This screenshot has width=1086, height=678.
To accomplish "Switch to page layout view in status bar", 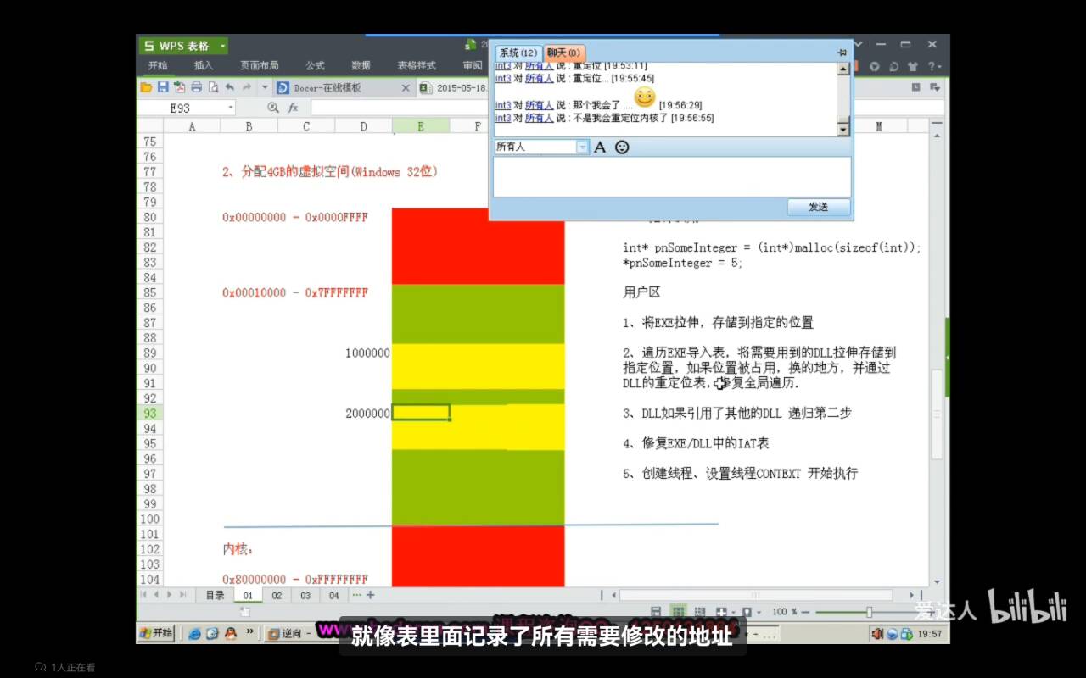I will (x=656, y=612).
